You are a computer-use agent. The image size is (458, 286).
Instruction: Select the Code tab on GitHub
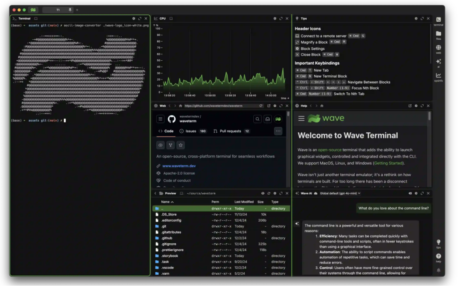coord(166,131)
